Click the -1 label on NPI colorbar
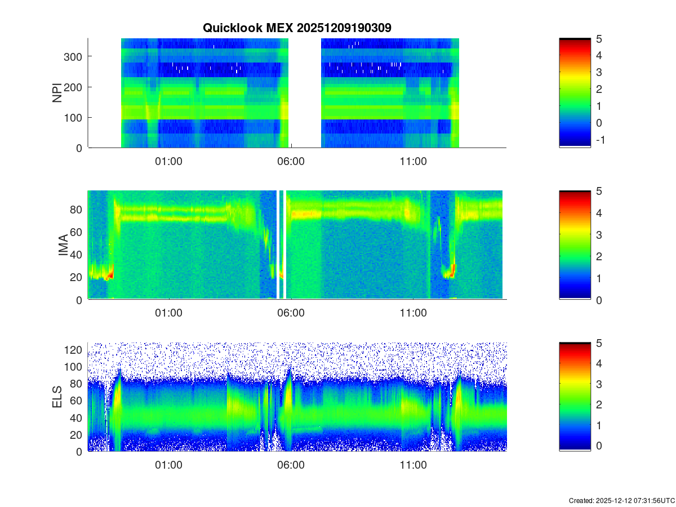Image resolution: width=676 pixels, height=507 pixels. [599, 140]
